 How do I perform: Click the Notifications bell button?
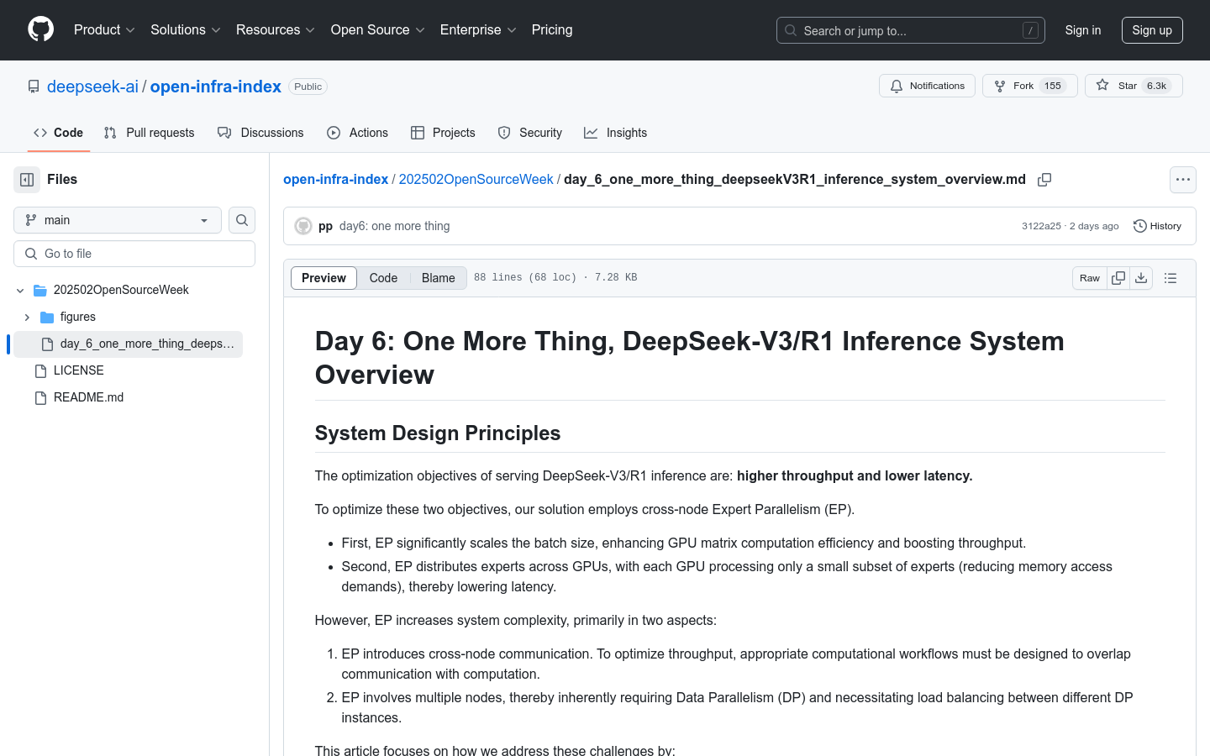(927, 86)
